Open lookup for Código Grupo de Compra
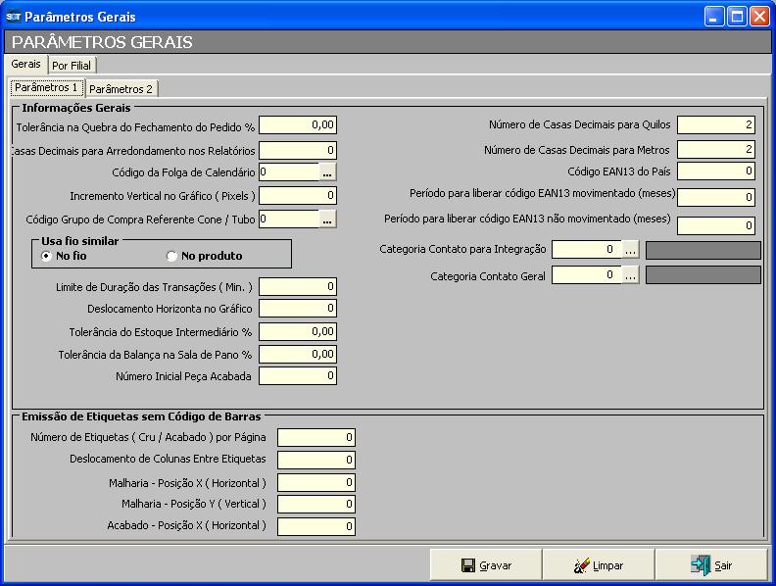Viewport: 776px width, 586px height. [327, 220]
